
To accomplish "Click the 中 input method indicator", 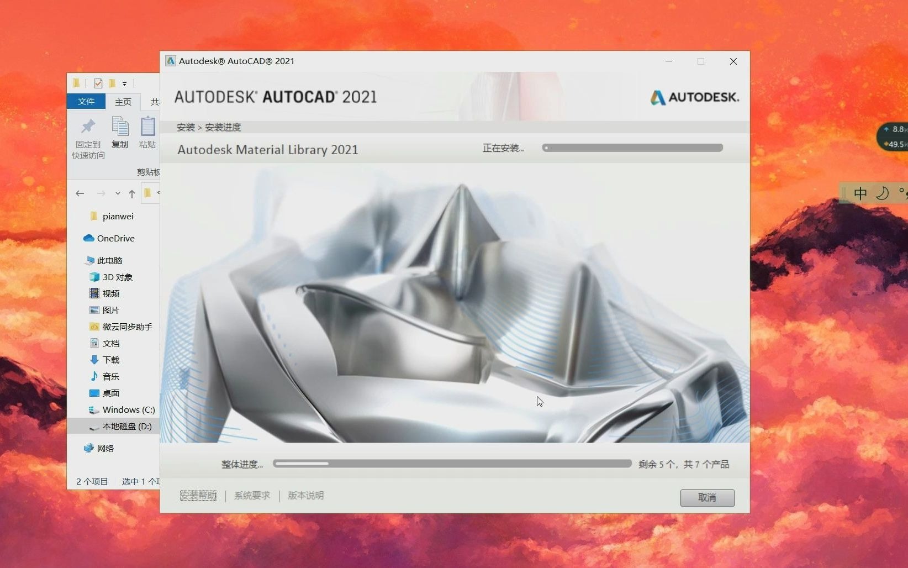I will click(861, 193).
